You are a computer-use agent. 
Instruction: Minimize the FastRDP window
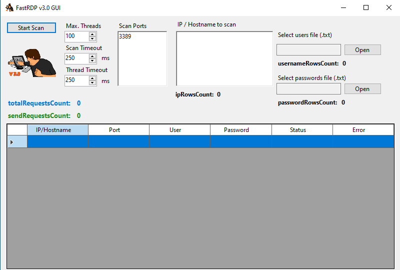click(343, 7)
